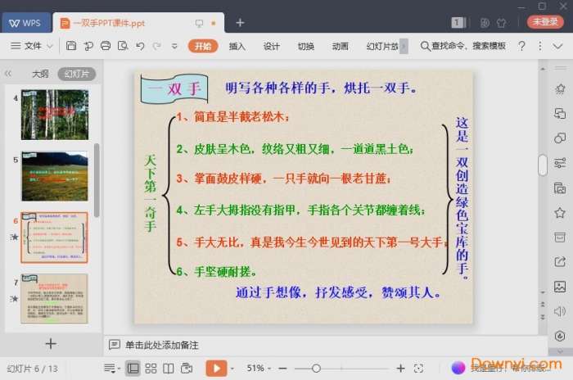Expand slideshow play options arrow
The width and height of the screenshot is (573, 380).
click(232, 369)
